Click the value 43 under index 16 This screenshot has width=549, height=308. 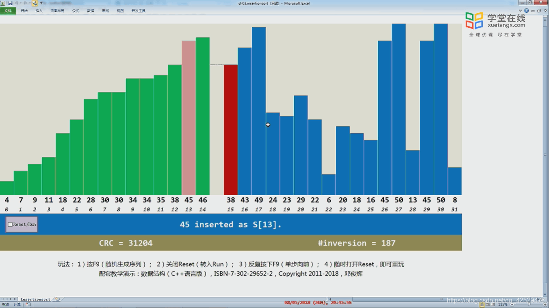click(245, 200)
